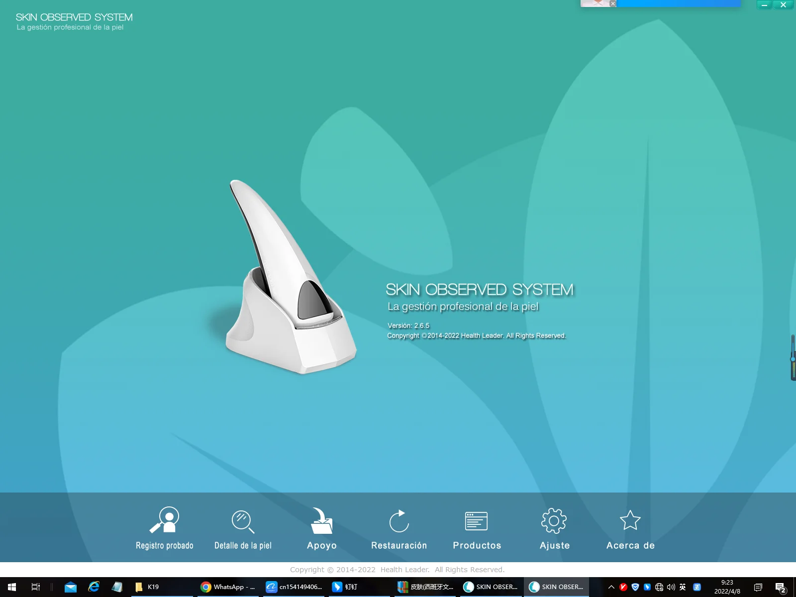Open the blue 王 input method tray icon
This screenshot has width=796, height=597.
tap(697, 587)
